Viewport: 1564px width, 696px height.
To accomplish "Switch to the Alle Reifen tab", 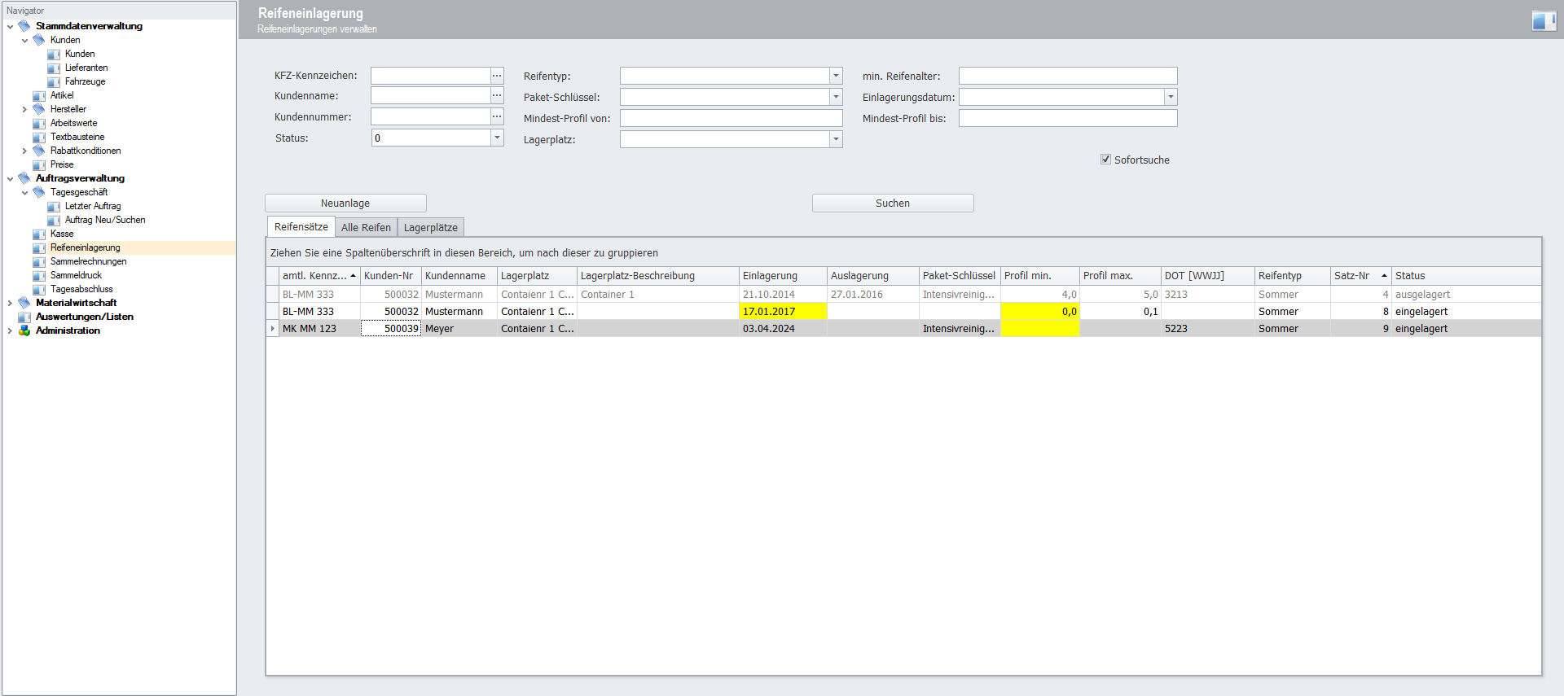I will pyautogui.click(x=366, y=228).
